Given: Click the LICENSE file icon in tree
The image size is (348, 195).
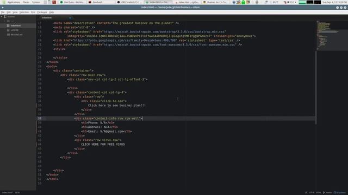Looking at the screenshot, I should tap(8, 30).
